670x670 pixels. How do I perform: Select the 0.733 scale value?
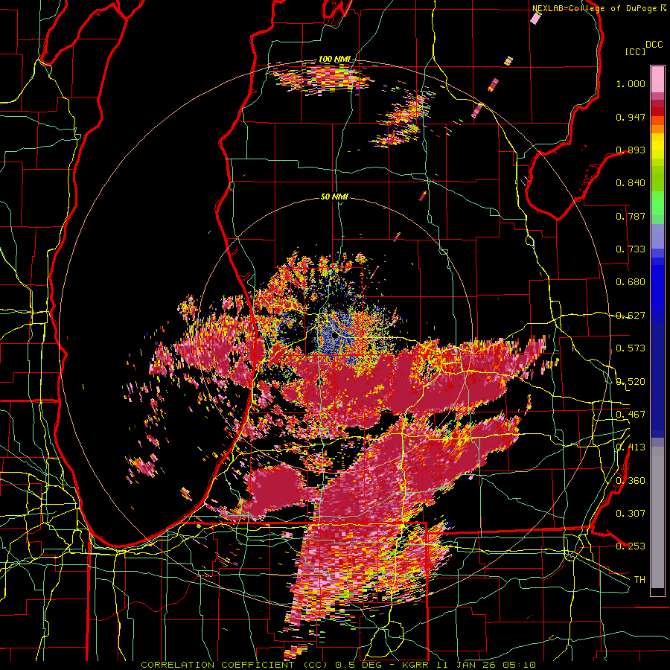[x=631, y=249]
